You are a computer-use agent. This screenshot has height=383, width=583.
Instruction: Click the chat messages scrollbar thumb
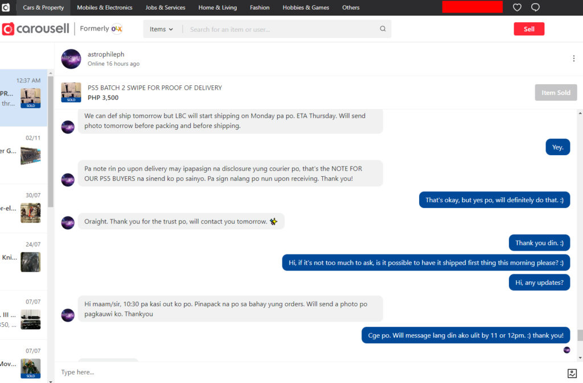580,335
